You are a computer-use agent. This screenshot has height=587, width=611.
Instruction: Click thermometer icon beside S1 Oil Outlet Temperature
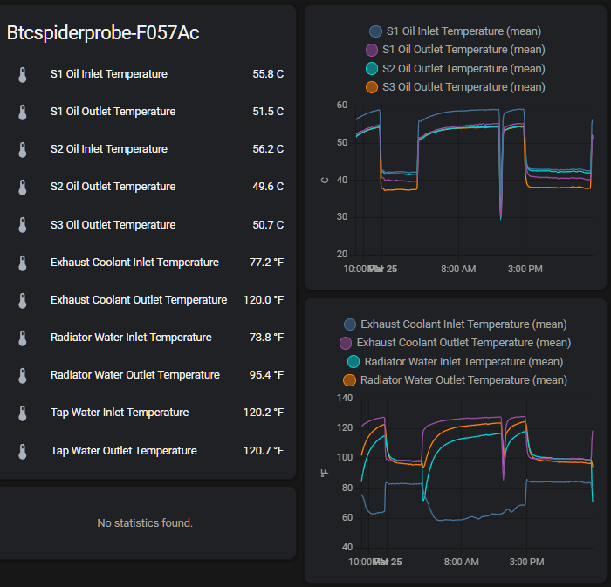coord(23,113)
